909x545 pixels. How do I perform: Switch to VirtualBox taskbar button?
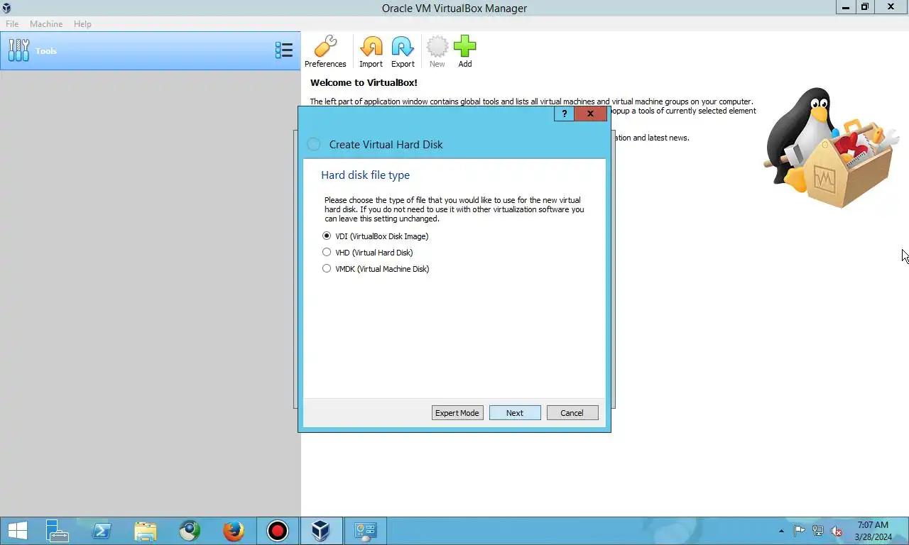point(322,531)
